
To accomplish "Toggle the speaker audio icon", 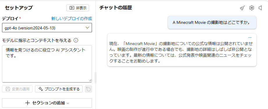I will tap(260, 8).
